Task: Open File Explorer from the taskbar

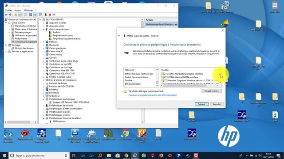Action: tap(109, 155)
